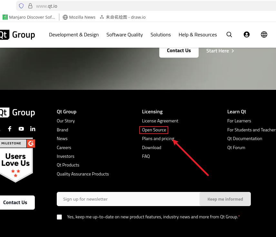Open the Careers link

(x=64, y=148)
